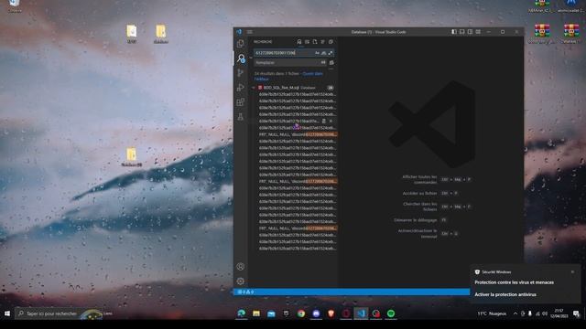Toggle Match Case in search box

coord(317,53)
